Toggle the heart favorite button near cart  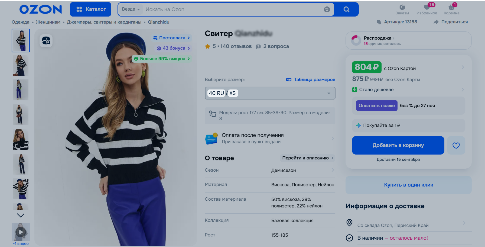(x=456, y=145)
